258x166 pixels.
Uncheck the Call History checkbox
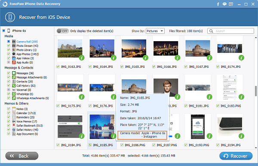(x=9, y=85)
